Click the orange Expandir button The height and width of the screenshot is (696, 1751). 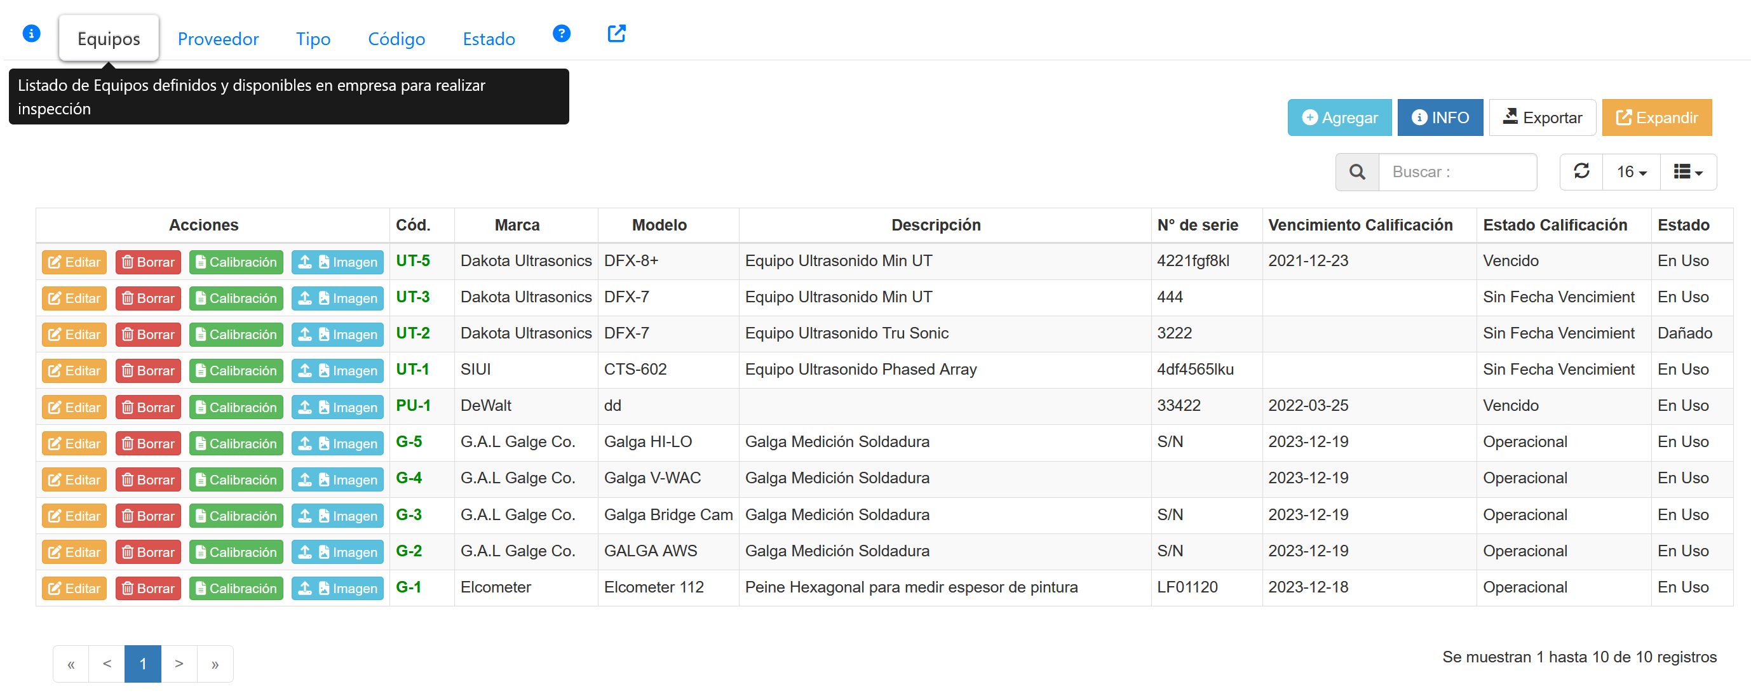[x=1656, y=117]
